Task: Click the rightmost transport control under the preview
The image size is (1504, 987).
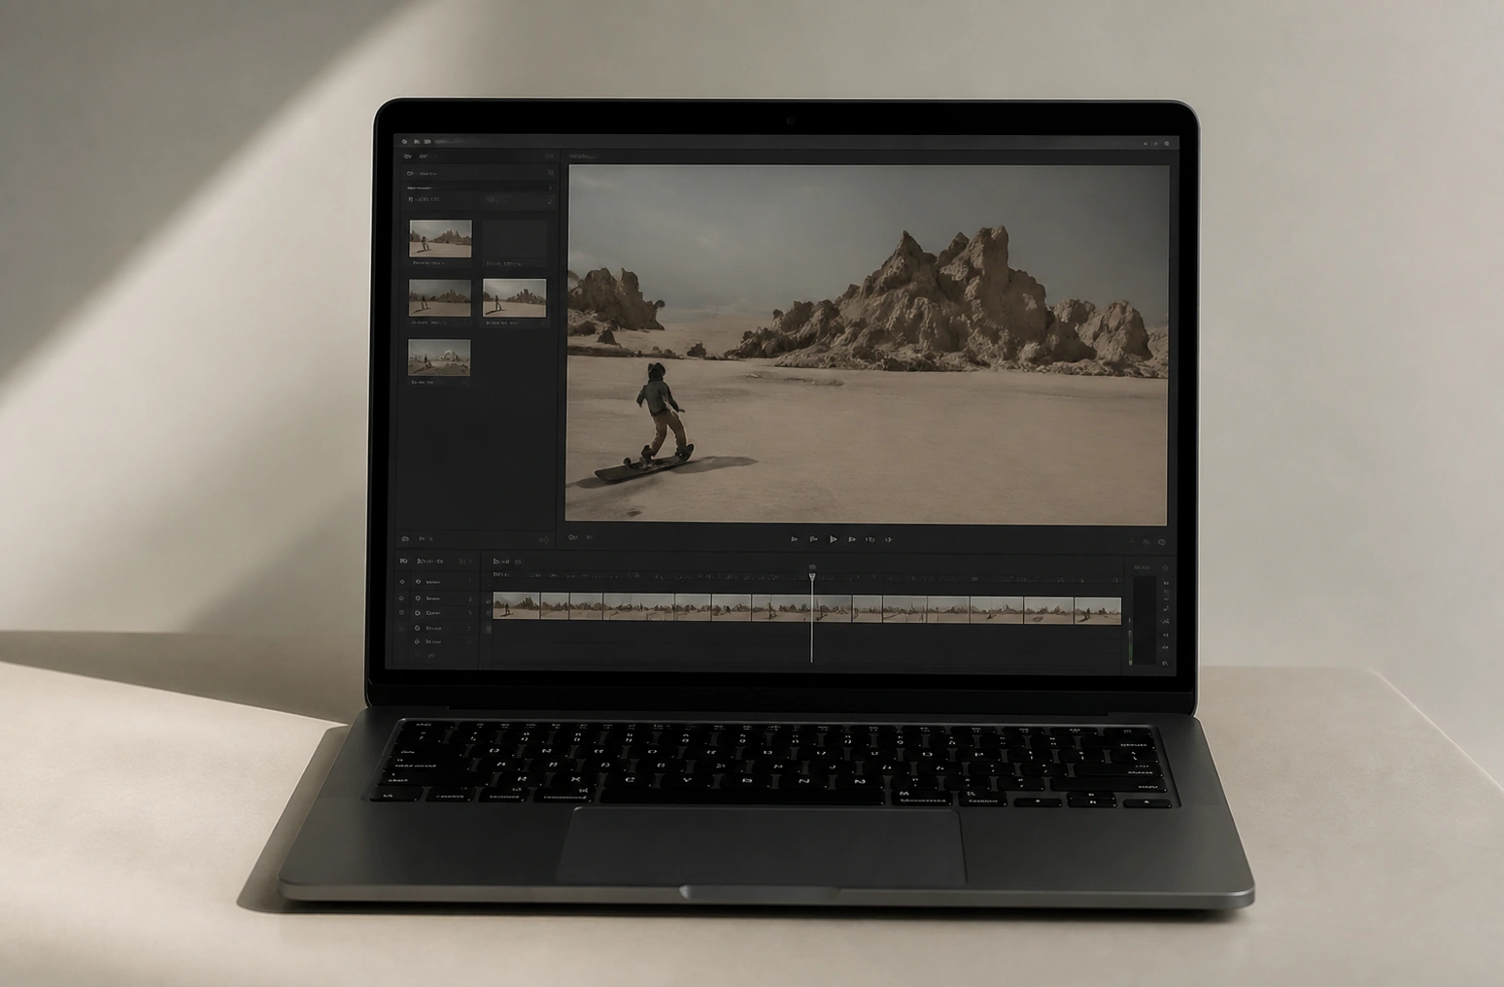Action: (888, 539)
